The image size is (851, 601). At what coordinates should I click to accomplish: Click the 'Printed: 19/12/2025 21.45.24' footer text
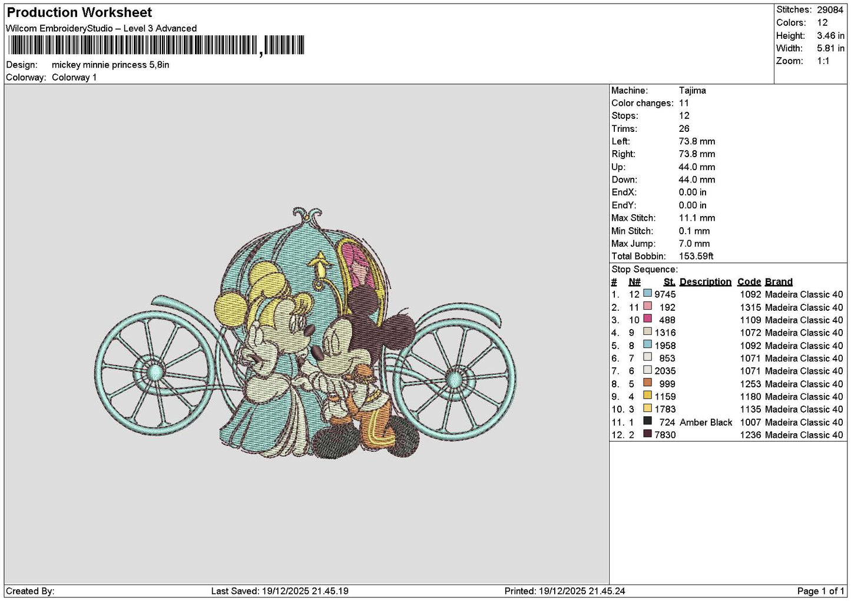565,591
